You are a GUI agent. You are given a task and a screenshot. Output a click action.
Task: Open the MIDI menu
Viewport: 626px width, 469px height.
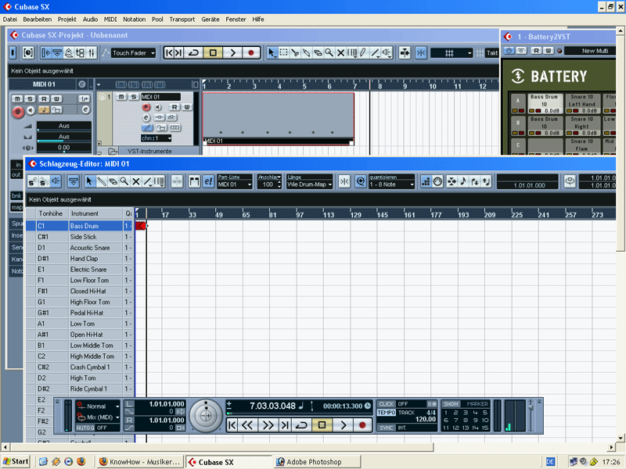(110, 19)
